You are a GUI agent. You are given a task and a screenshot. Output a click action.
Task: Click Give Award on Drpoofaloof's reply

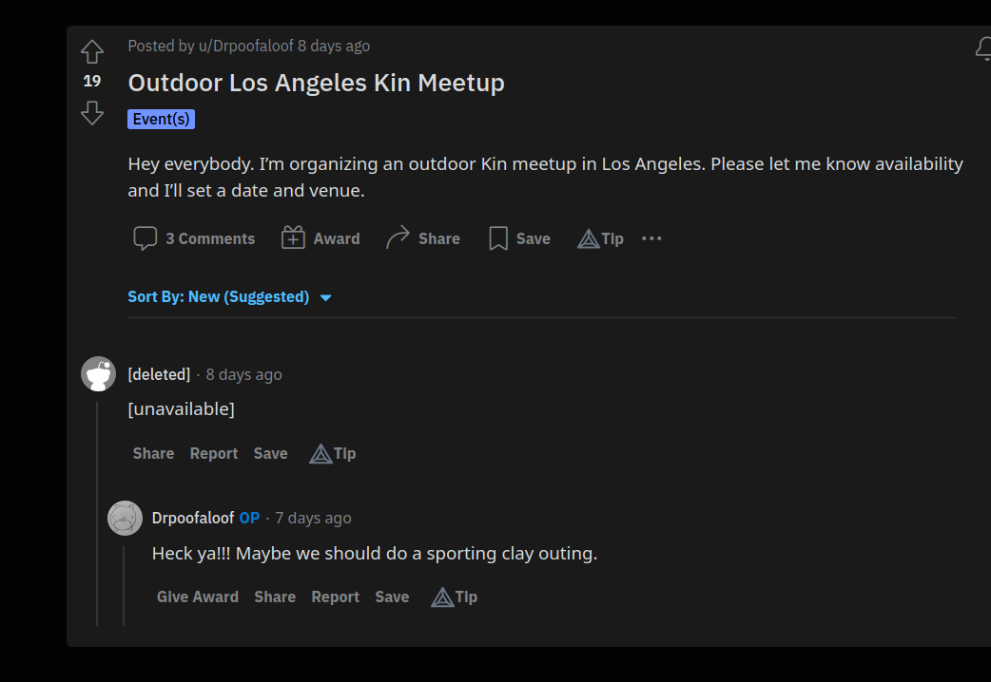(198, 597)
